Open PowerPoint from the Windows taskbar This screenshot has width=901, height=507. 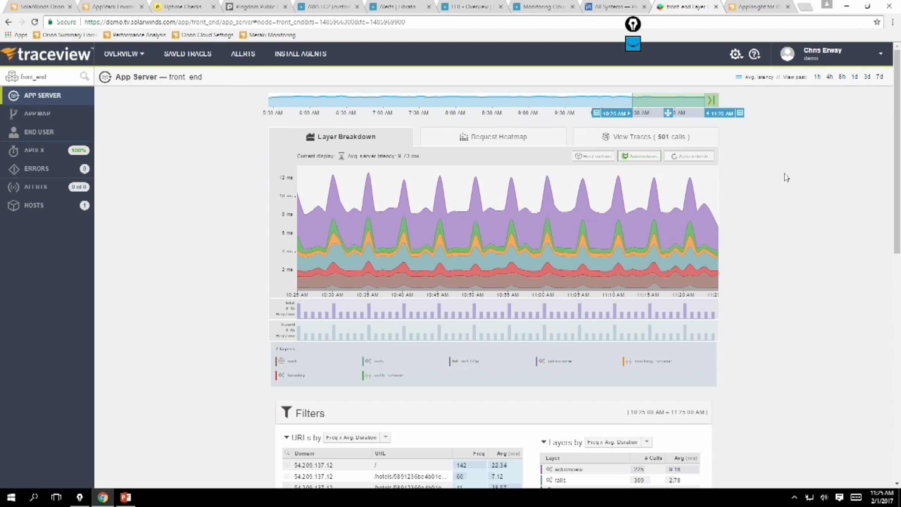click(125, 497)
